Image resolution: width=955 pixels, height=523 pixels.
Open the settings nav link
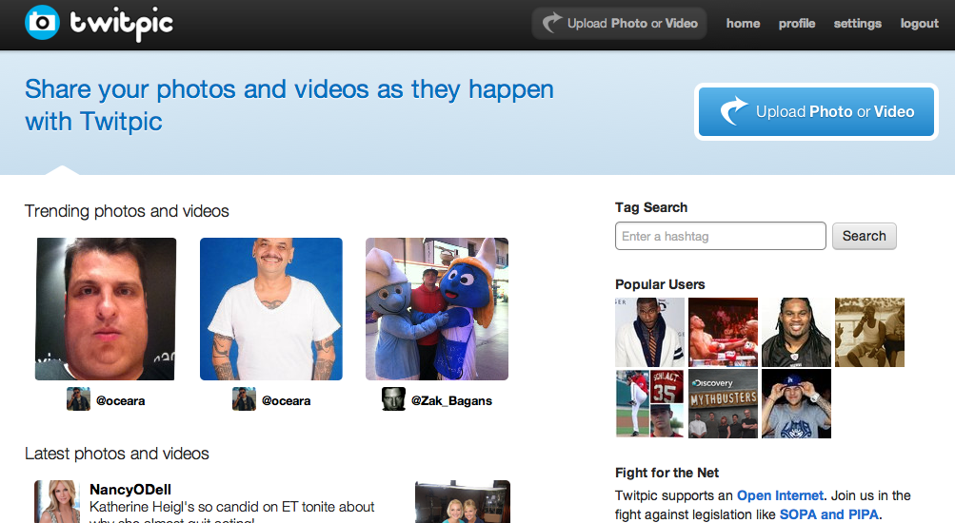(858, 23)
